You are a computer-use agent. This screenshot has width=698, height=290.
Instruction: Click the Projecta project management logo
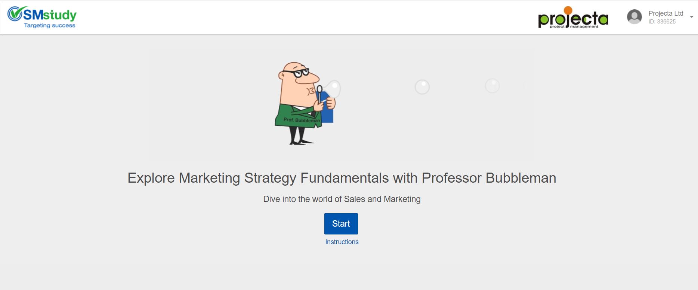coord(573,18)
